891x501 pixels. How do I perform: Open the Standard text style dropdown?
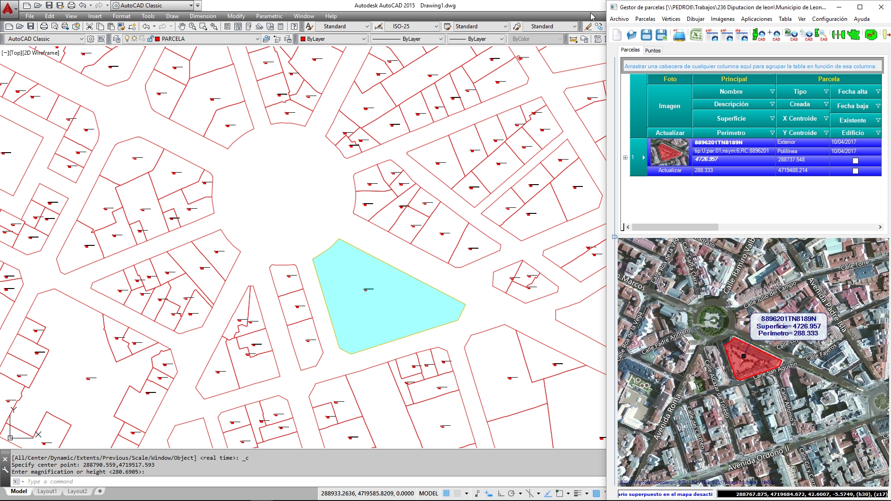coord(367,26)
